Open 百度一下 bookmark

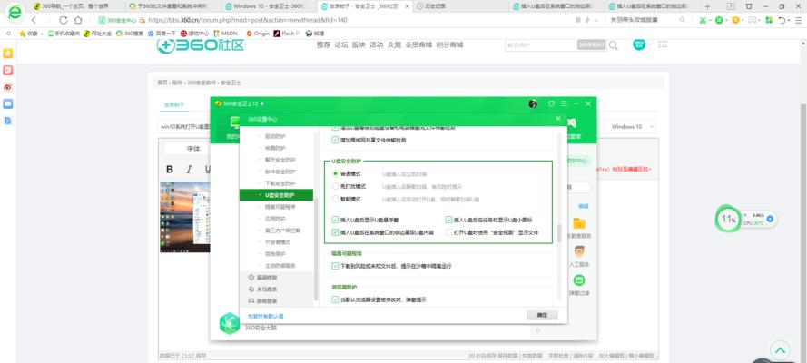[162, 34]
